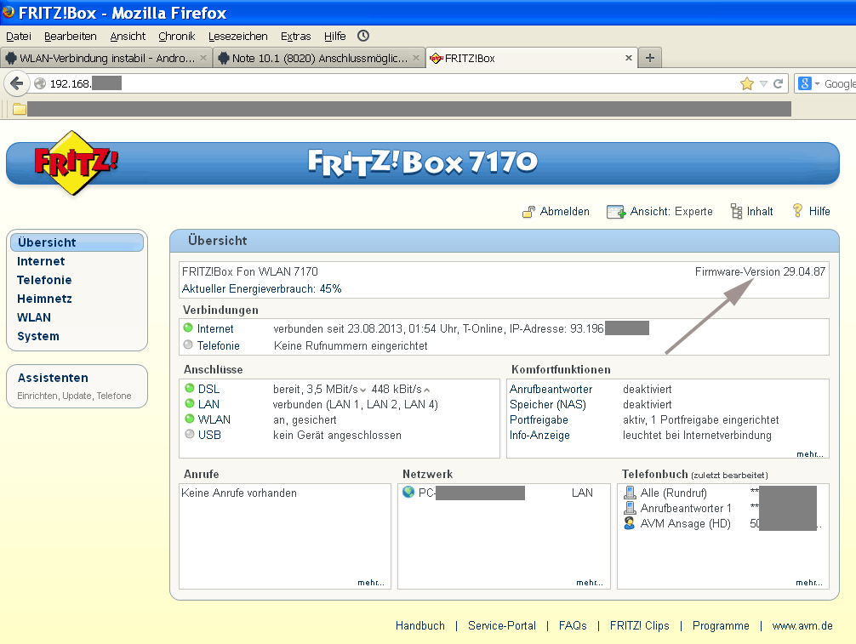Click the globe icon beside the PC entry
Viewport: 856px width, 644px height.
[408, 492]
